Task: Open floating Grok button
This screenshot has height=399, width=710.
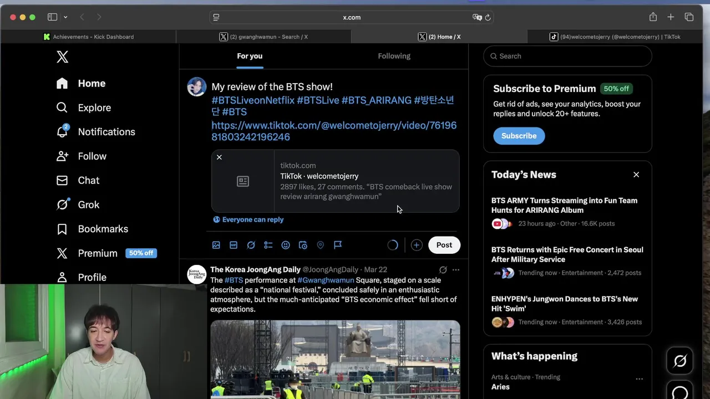Action: (x=680, y=361)
